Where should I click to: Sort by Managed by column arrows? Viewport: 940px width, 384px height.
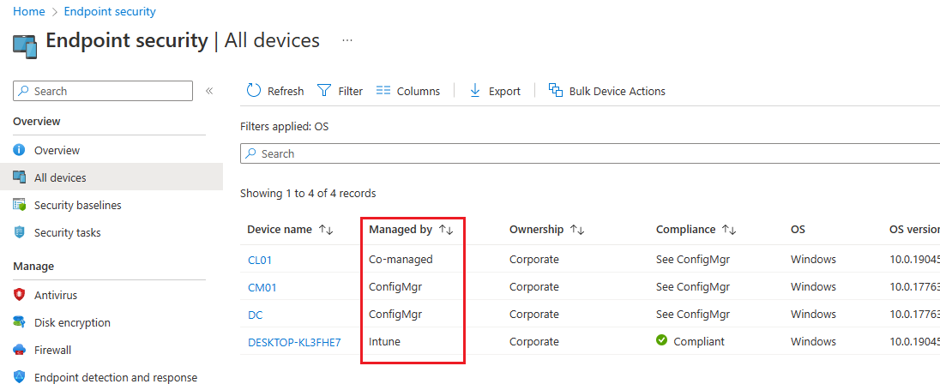coord(446,230)
